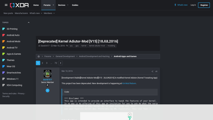Open the Devices dropdown arrow
Viewport: 213px width, 120px height.
(68, 5)
